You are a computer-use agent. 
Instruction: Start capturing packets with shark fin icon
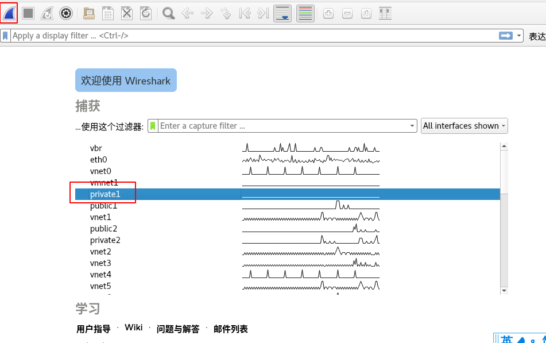coord(9,13)
